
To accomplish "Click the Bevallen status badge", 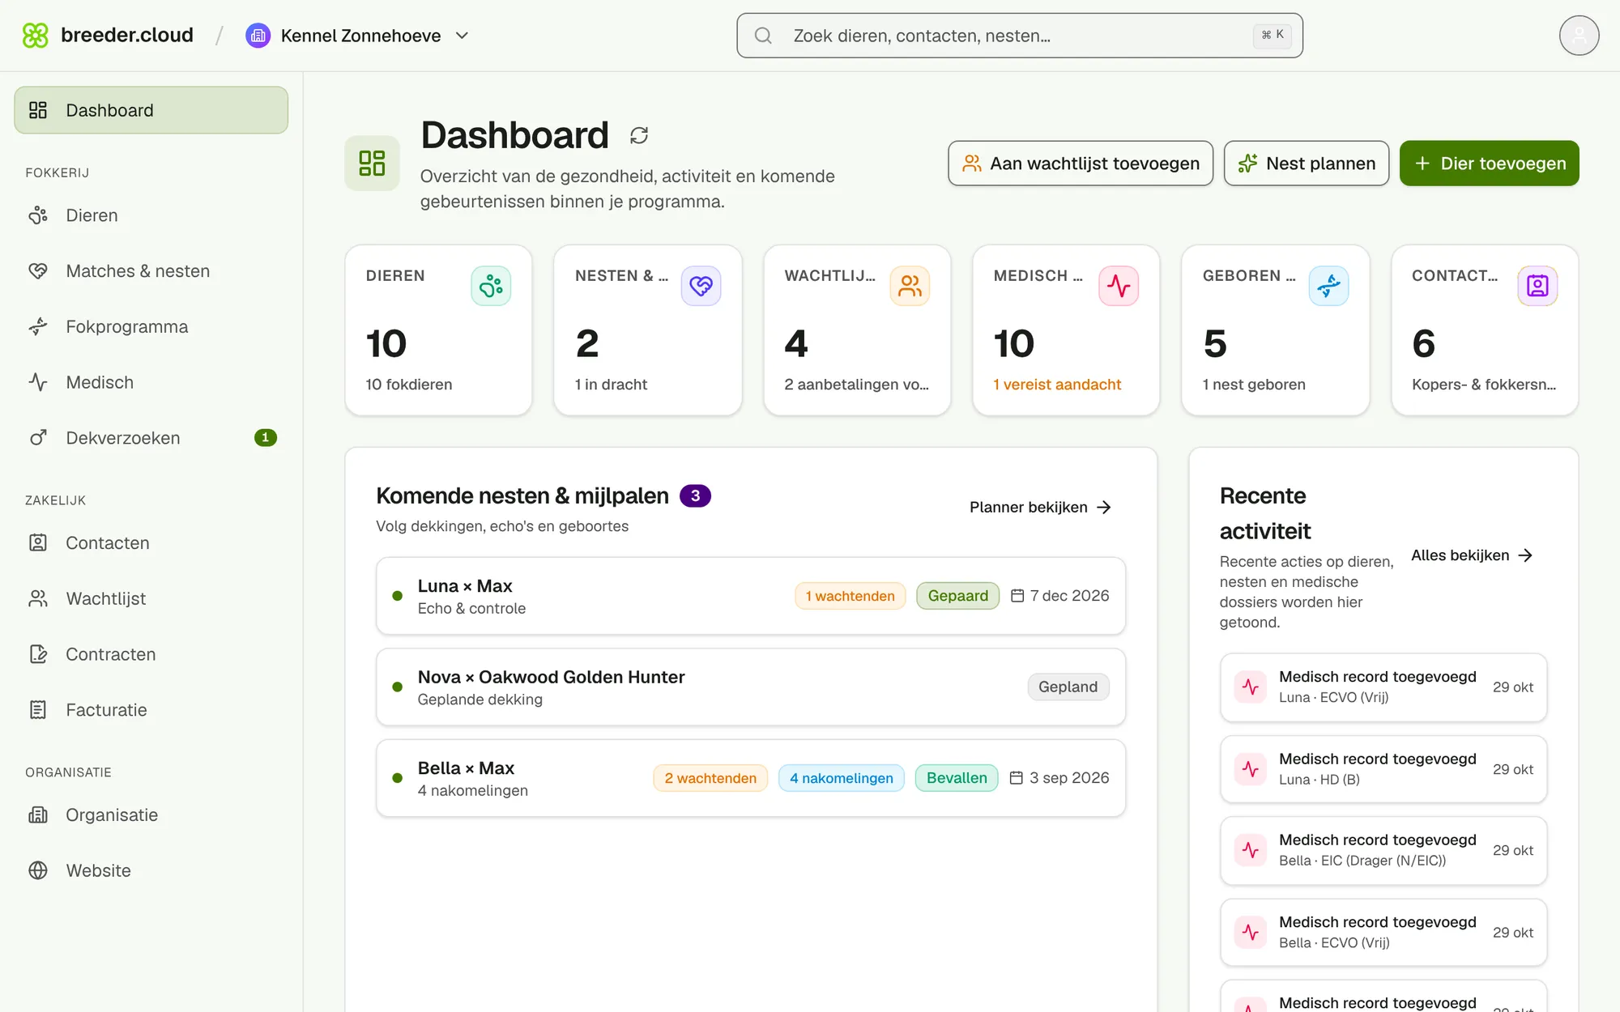I will [957, 778].
